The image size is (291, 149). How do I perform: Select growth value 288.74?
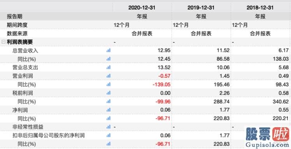pyautogui.click(x=221, y=102)
